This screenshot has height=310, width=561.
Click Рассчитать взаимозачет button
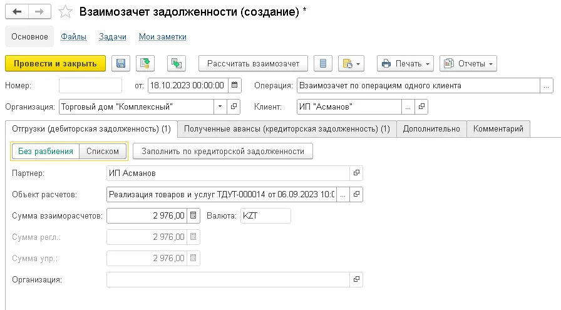click(x=254, y=63)
